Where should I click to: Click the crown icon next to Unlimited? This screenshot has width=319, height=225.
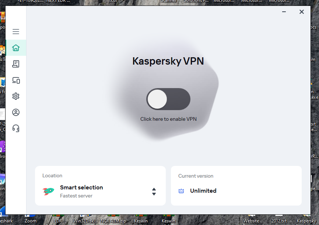pos(181,191)
